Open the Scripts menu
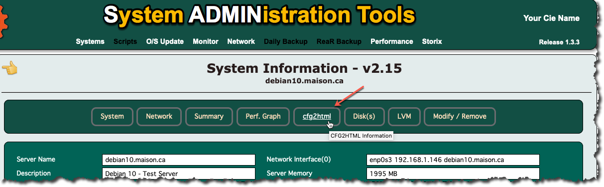This screenshot has height=187, width=604. pos(125,41)
